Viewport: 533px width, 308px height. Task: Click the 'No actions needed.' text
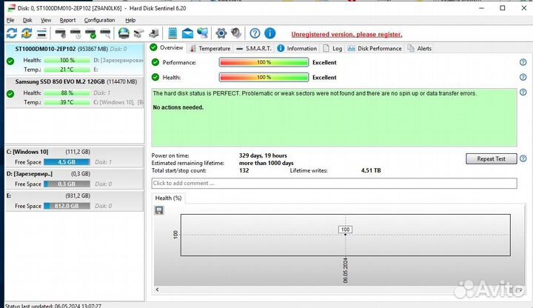coord(178,107)
